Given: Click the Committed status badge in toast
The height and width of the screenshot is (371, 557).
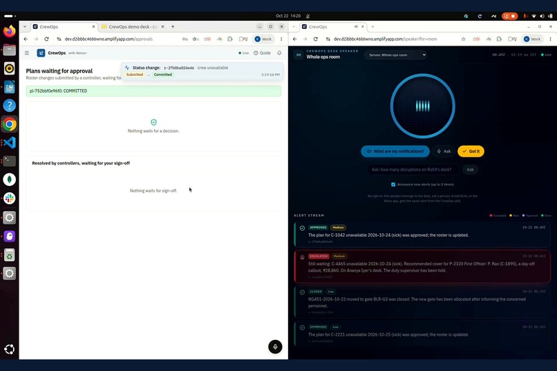Looking at the screenshot, I should (x=162, y=75).
